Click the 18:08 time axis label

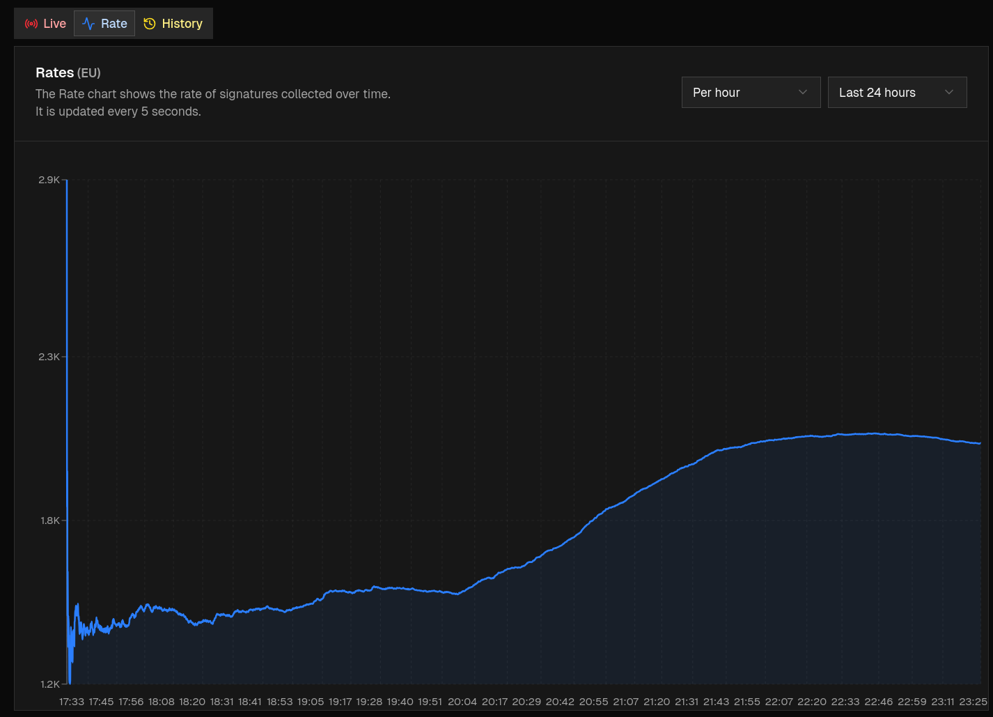[162, 702]
